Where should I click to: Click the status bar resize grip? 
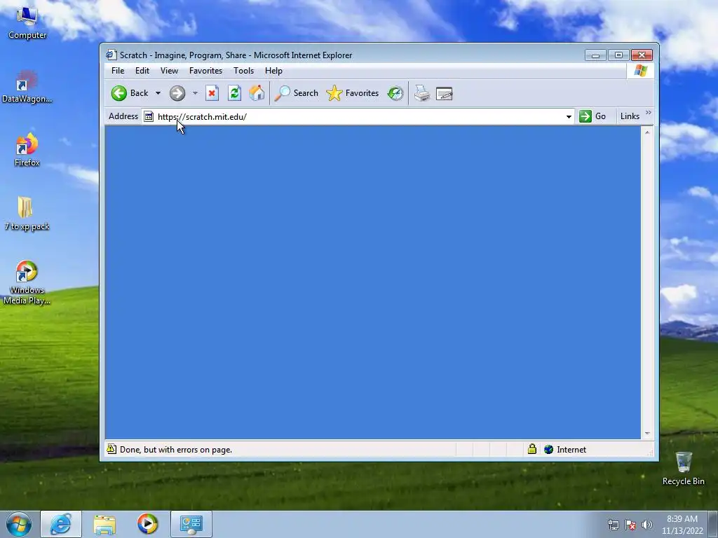(650, 453)
